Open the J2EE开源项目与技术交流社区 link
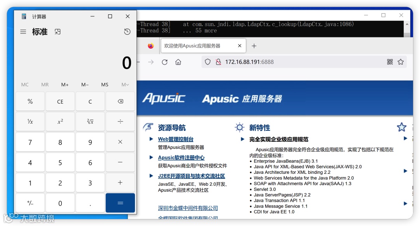 191,176
